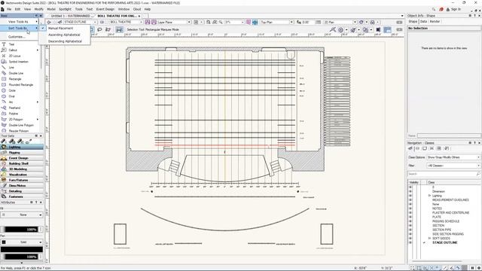Open the Furn/Fixtures tool set

[x=22, y=180]
